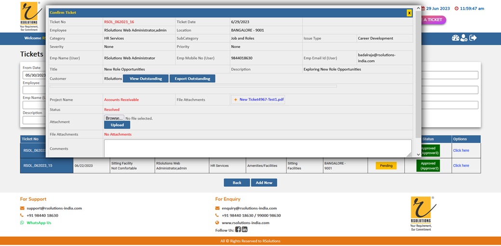The image size is (501, 246).
Task: Click the RSolutions logo in the footer
Action: pos(421,213)
